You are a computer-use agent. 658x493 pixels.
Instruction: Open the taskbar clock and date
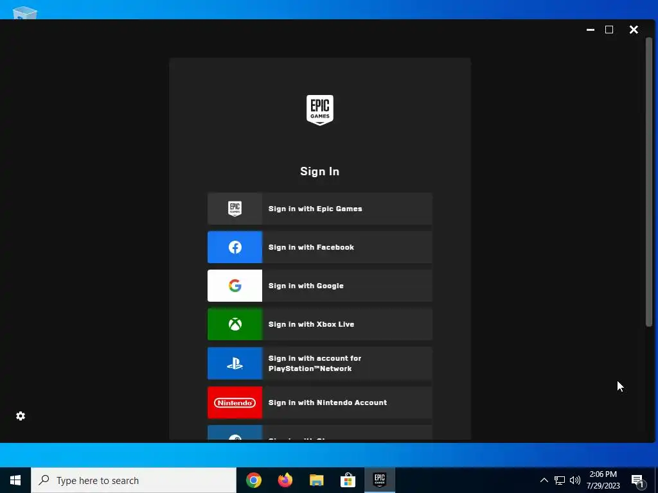click(603, 480)
